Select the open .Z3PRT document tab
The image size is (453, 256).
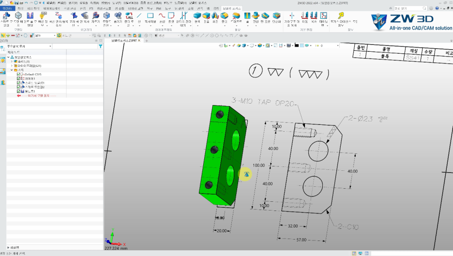(124, 41)
